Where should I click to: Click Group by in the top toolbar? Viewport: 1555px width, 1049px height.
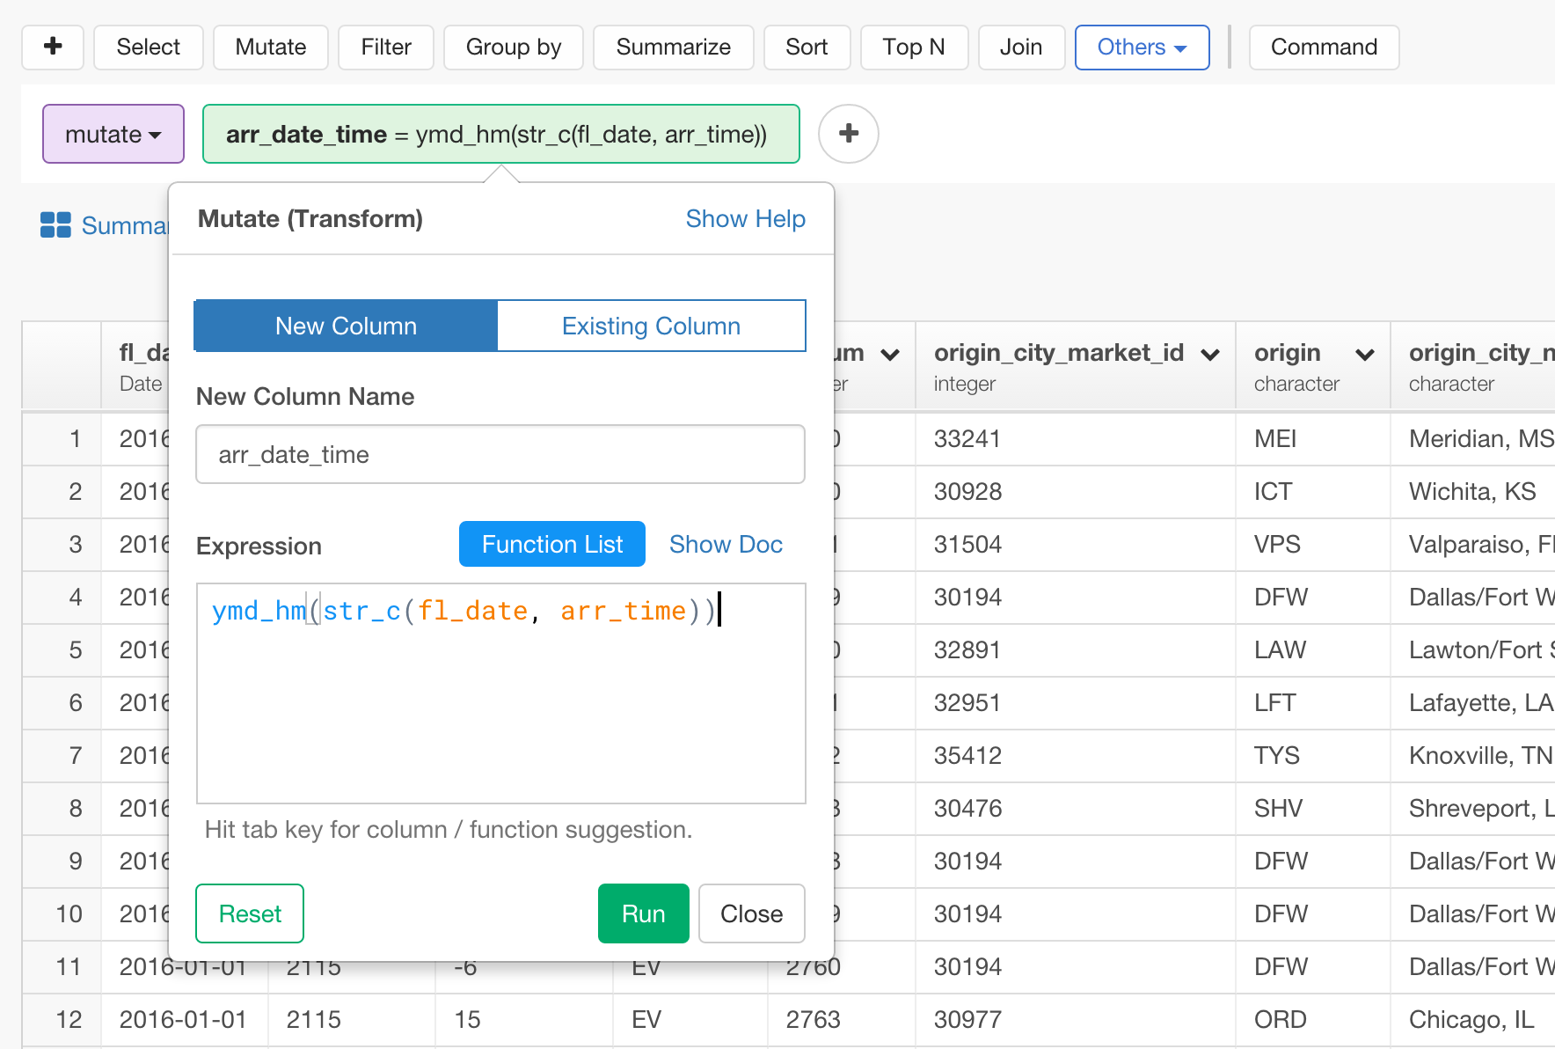click(513, 47)
